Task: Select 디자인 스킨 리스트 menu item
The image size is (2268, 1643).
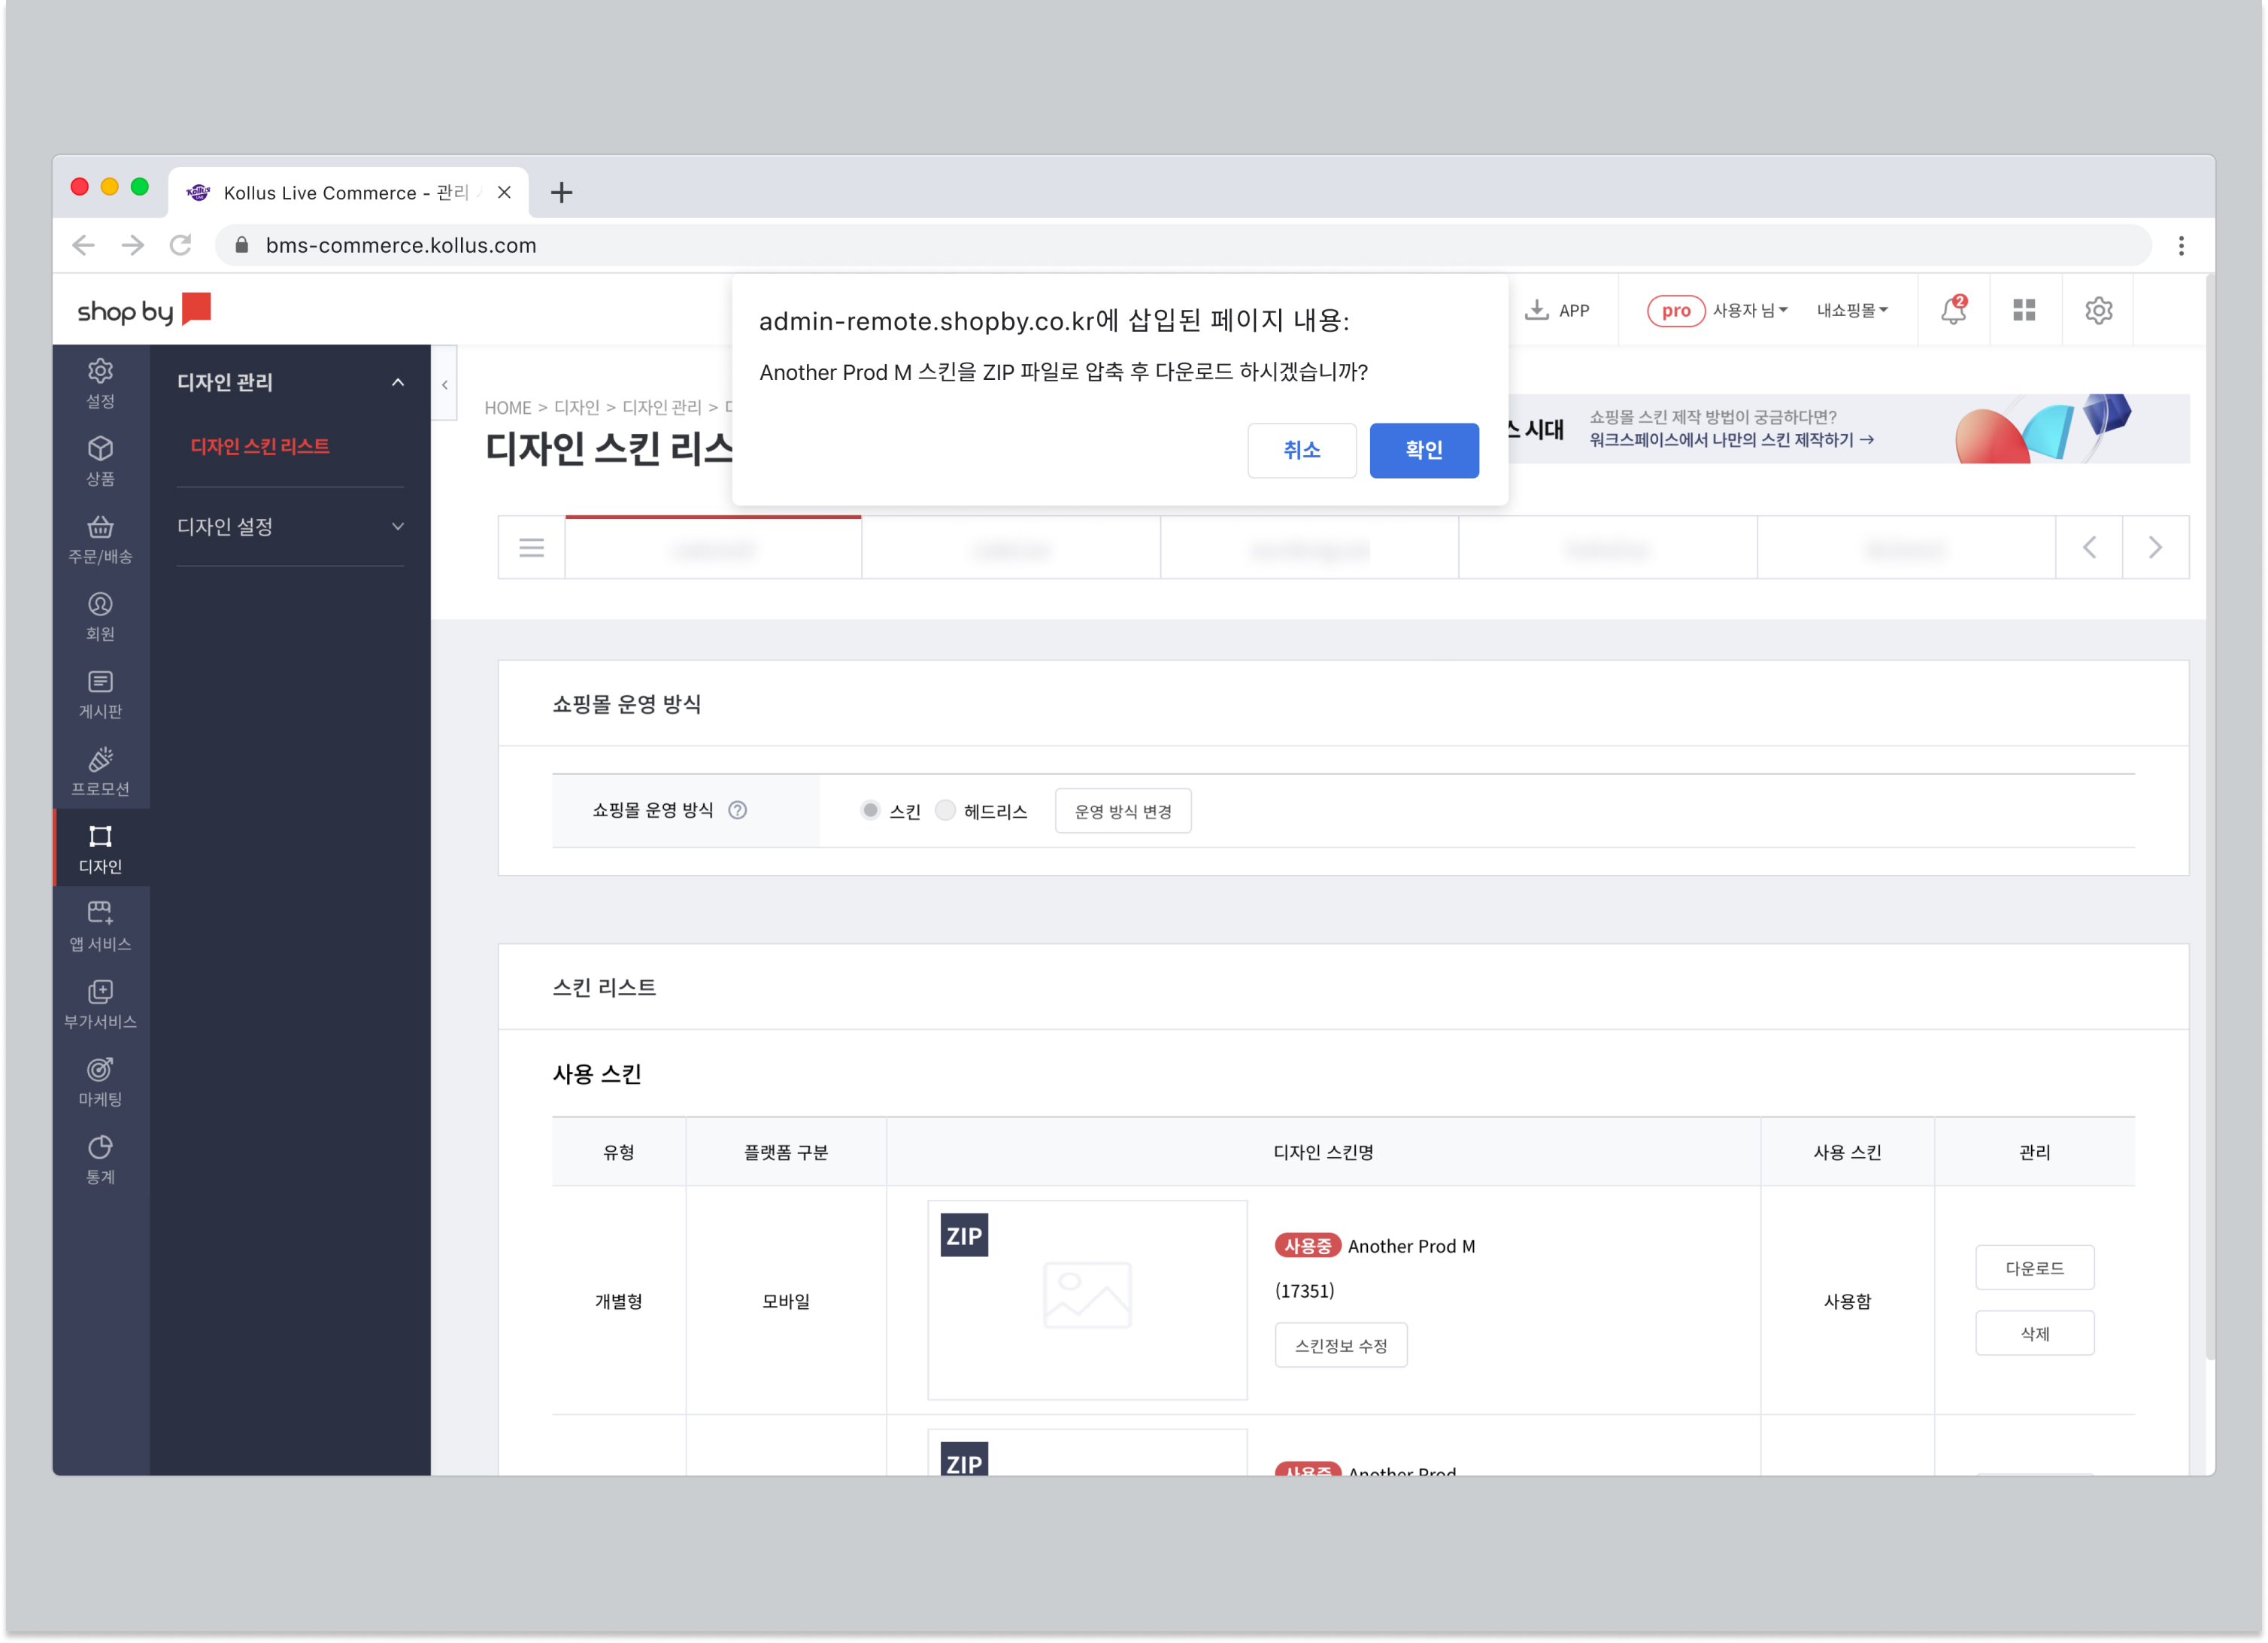Action: (260, 446)
